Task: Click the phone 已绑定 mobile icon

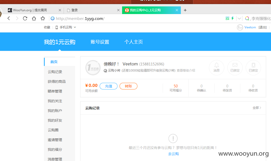Action: point(253,68)
